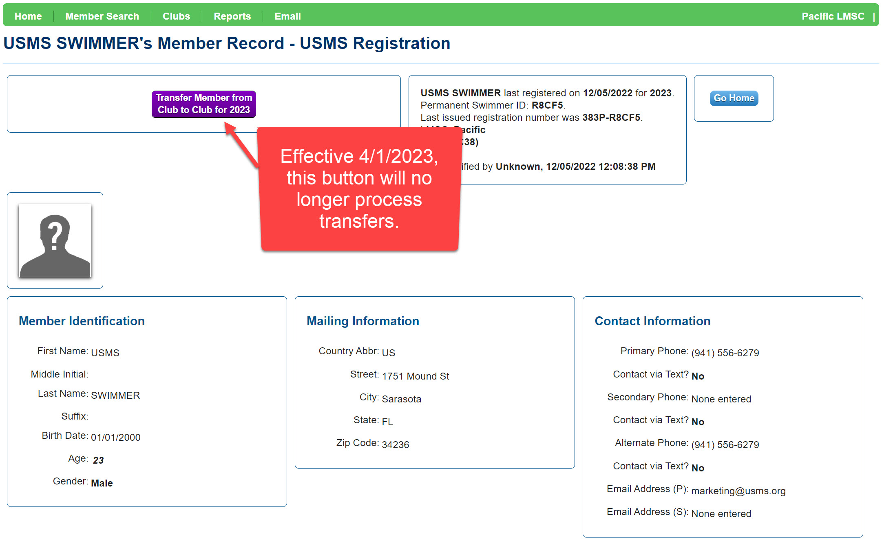Select the Permanent Swimmer ID R8CF5

547,105
